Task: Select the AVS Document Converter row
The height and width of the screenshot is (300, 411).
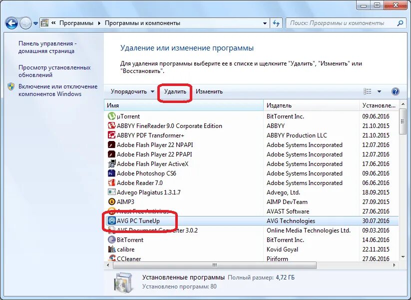Action: pos(252,230)
